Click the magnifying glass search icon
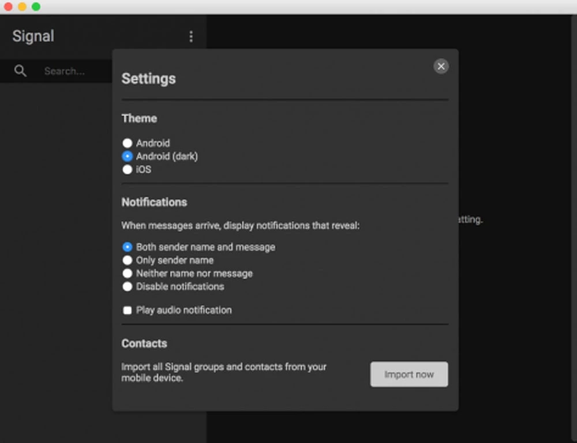The height and width of the screenshot is (443, 577). tap(20, 71)
